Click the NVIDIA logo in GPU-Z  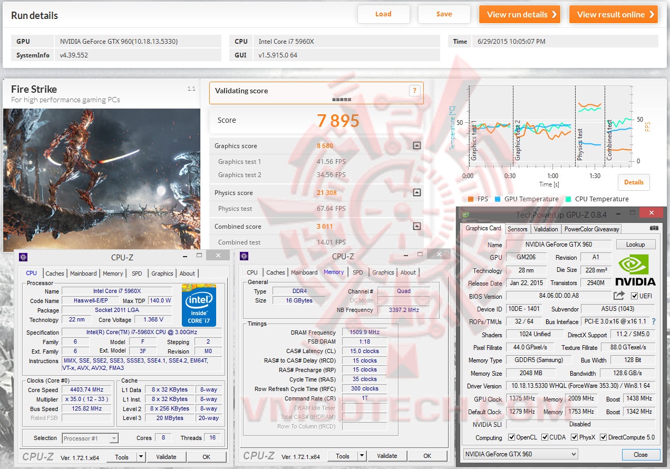tap(635, 269)
